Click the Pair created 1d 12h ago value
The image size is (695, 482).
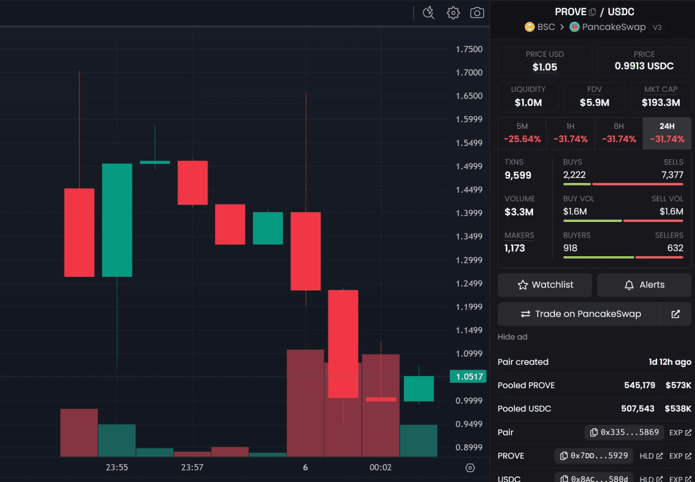coord(670,362)
